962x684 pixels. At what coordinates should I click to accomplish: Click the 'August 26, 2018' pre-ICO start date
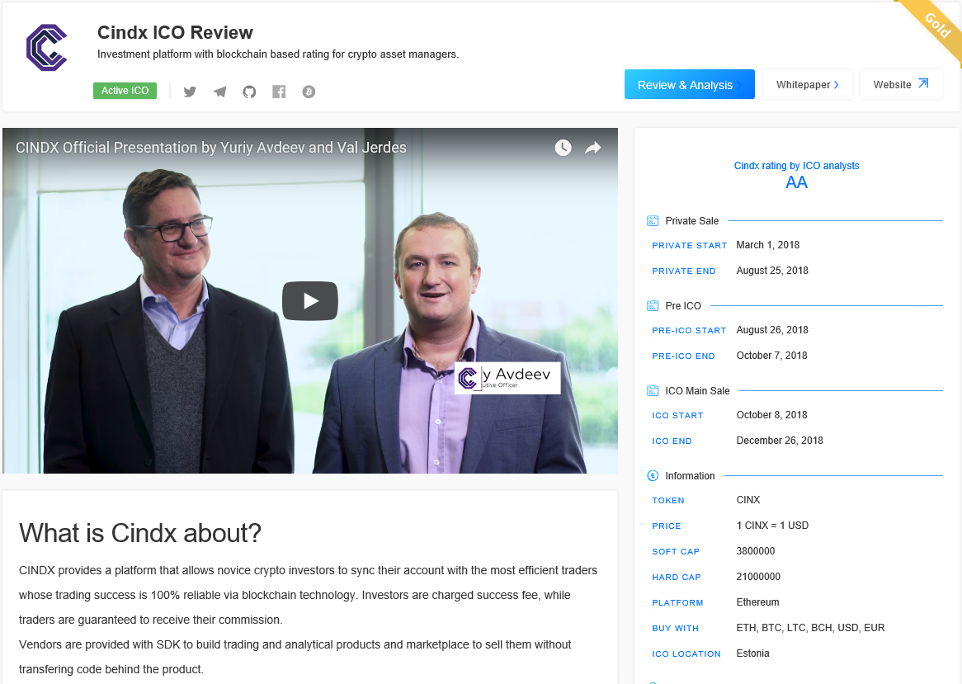pos(771,330)
